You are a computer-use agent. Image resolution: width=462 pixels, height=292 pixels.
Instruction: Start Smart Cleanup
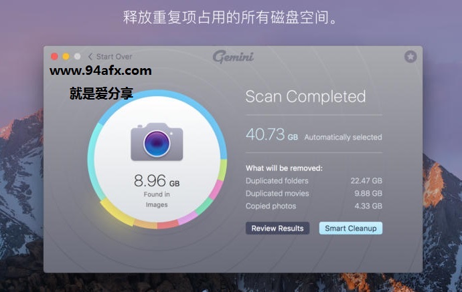pos(351,229)
